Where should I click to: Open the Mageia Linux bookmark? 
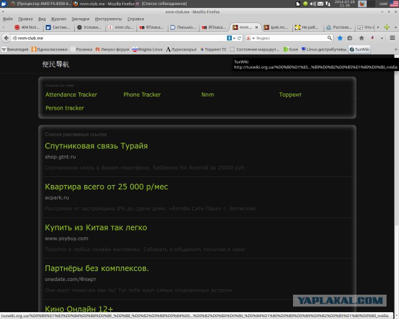point(148,49)
